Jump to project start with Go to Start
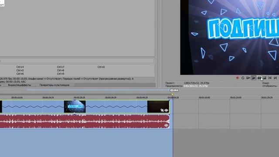279x157 pixels. pyautogui.click(x=270, y=78)
